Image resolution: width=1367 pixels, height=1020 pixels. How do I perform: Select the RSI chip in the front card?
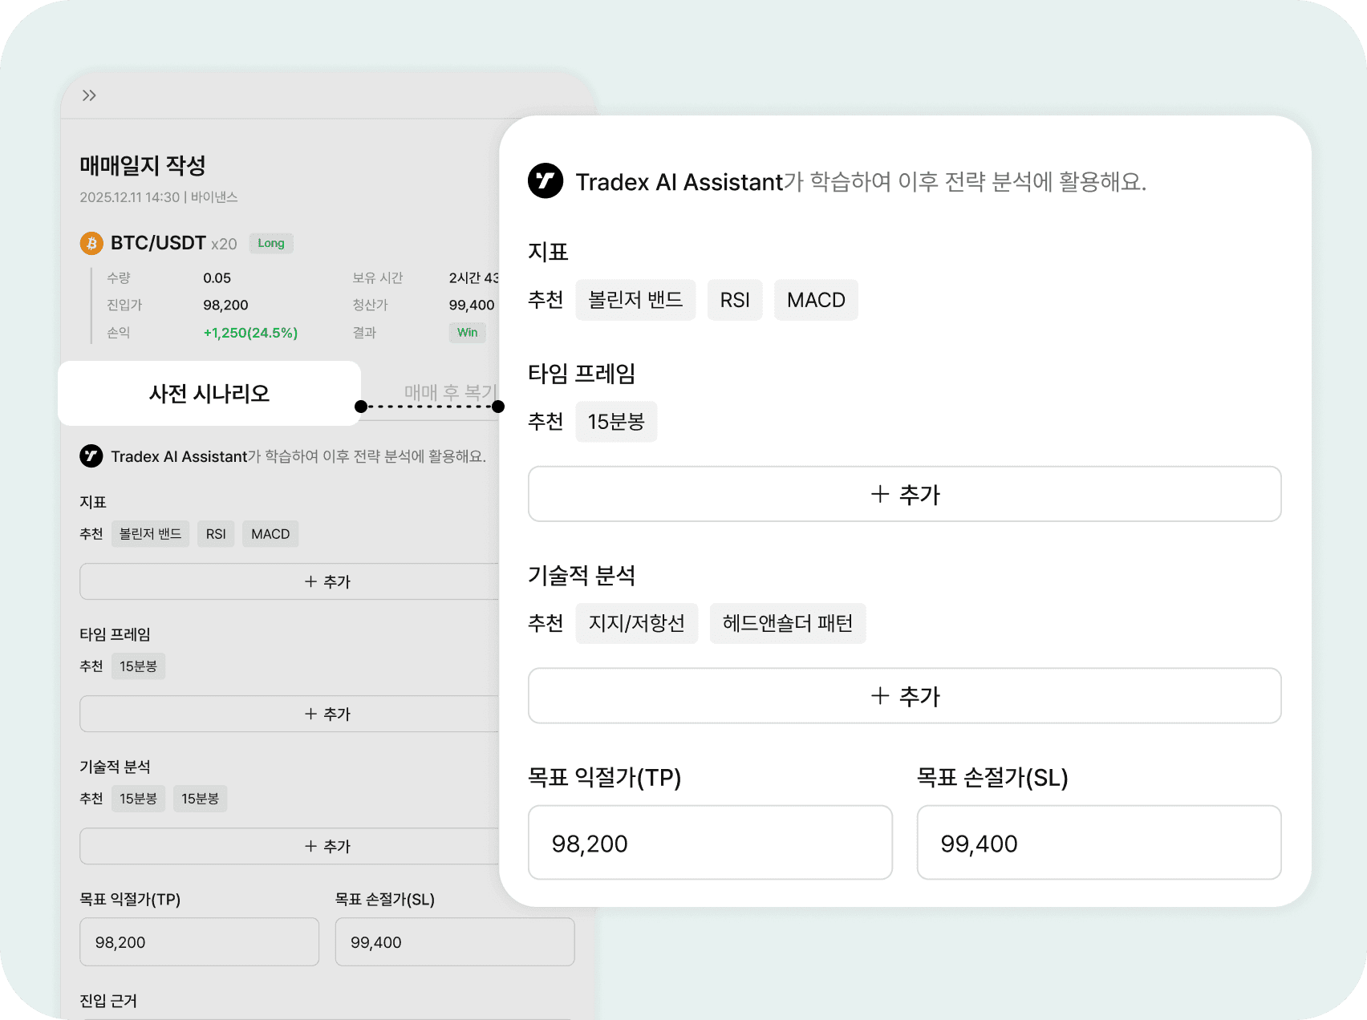pos(735,300)
